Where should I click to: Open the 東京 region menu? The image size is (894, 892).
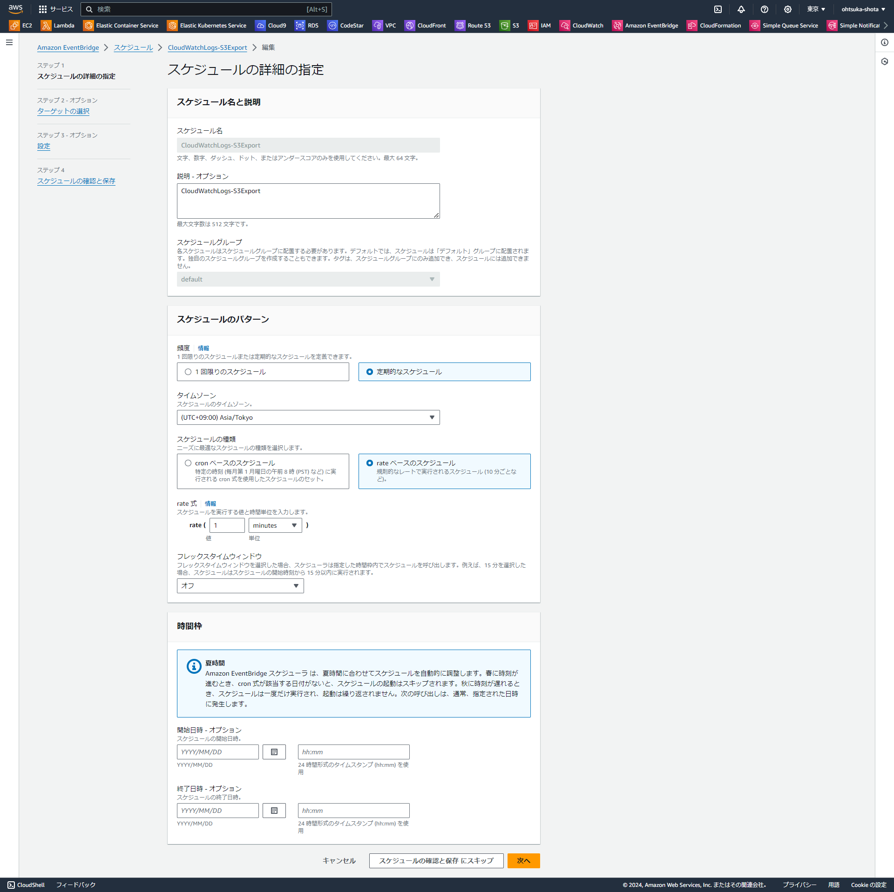click(x=816, y=9)
